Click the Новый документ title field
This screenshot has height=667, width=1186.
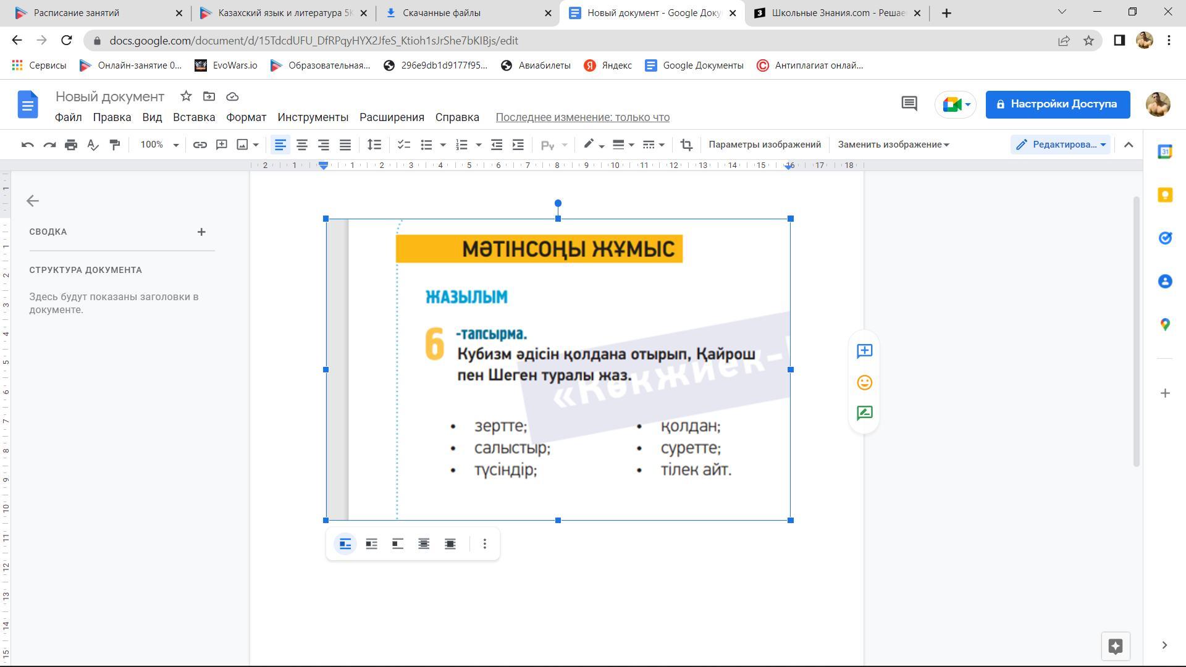click(110, 96)
